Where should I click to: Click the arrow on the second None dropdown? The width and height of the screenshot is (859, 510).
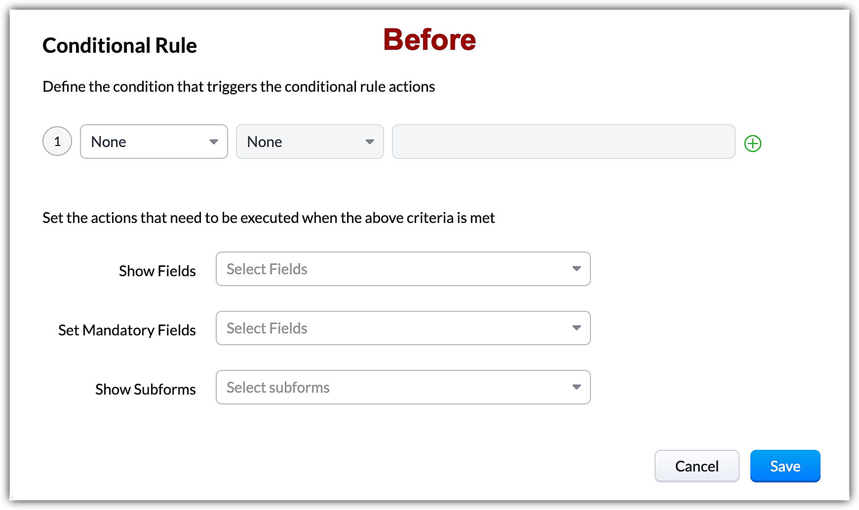coord(370,142)
